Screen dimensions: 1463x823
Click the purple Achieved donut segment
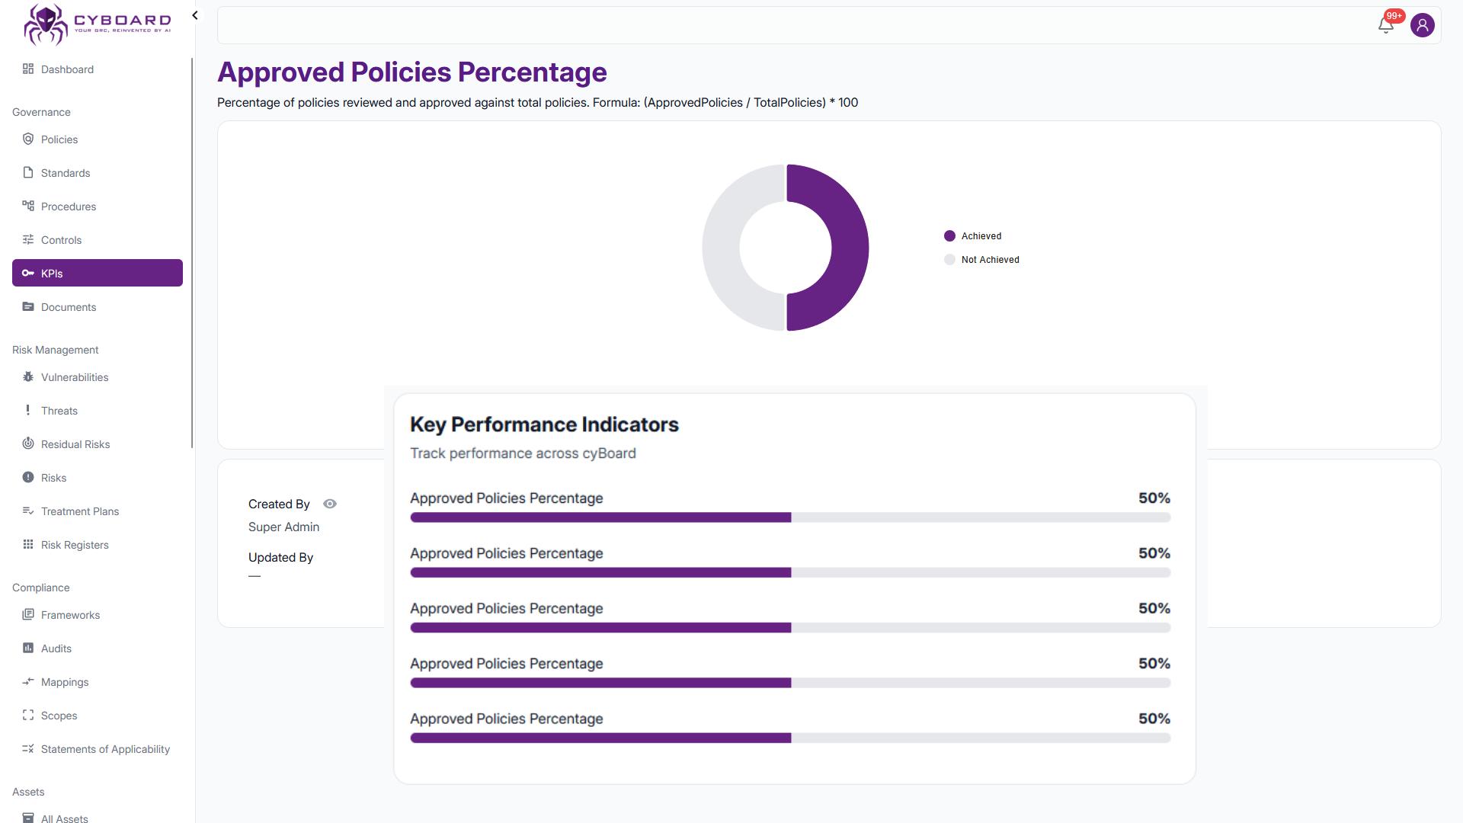pos(849,248)
